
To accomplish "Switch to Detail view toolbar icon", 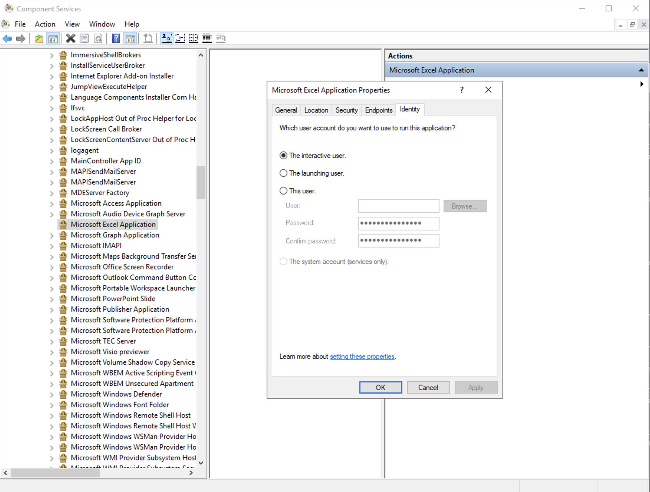I will 207,39.
